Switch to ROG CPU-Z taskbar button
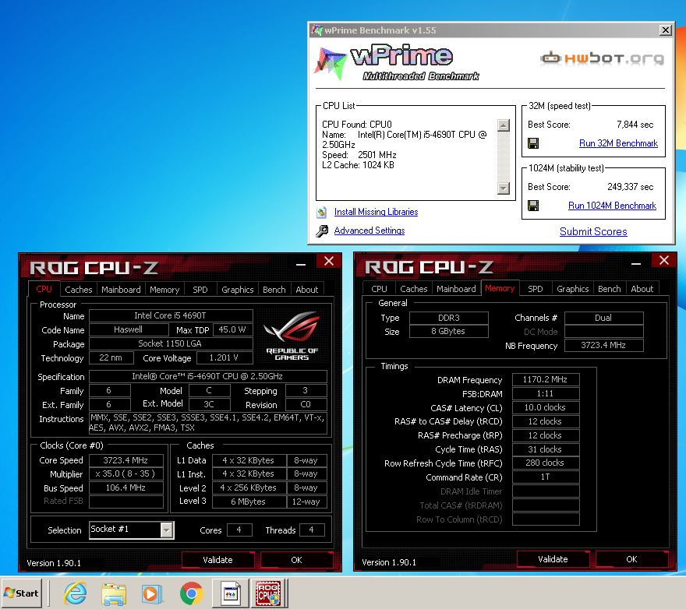686x609 pixels. 269,593
